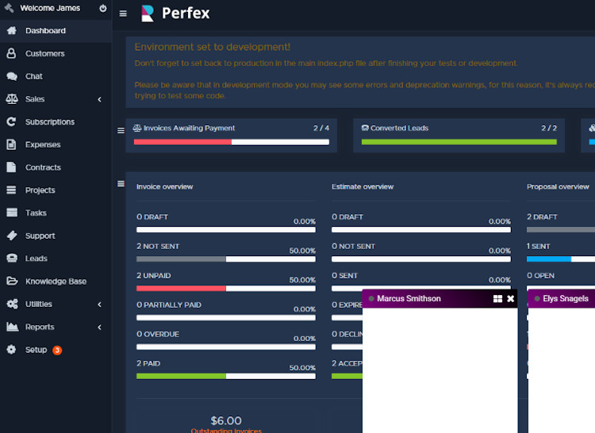The height and width of the screenshot is (433, 595).
Task: Click the Converted Leads green progress bar
Action: pos(459,142)
